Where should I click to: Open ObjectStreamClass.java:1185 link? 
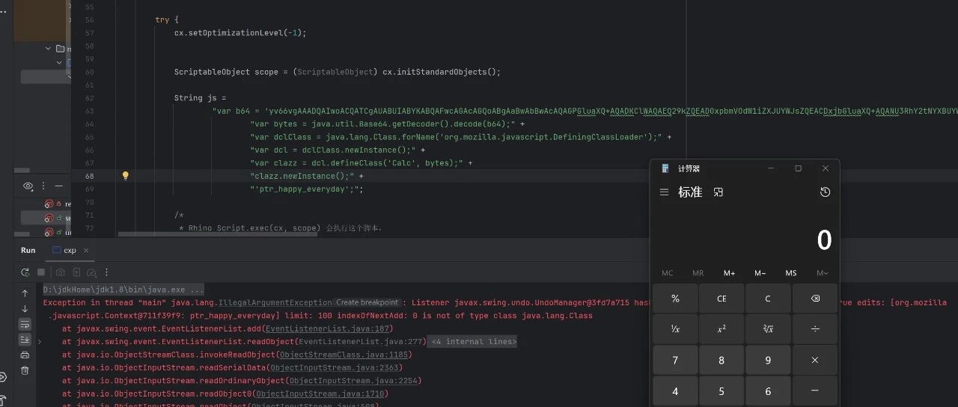coord(343,355)
